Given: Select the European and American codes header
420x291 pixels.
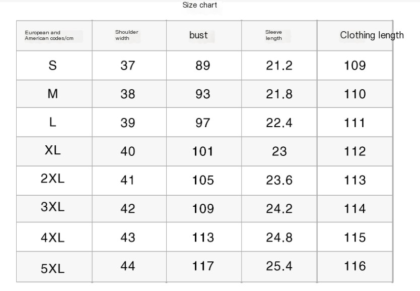Looking at the screenshot, I should (49, 35).
